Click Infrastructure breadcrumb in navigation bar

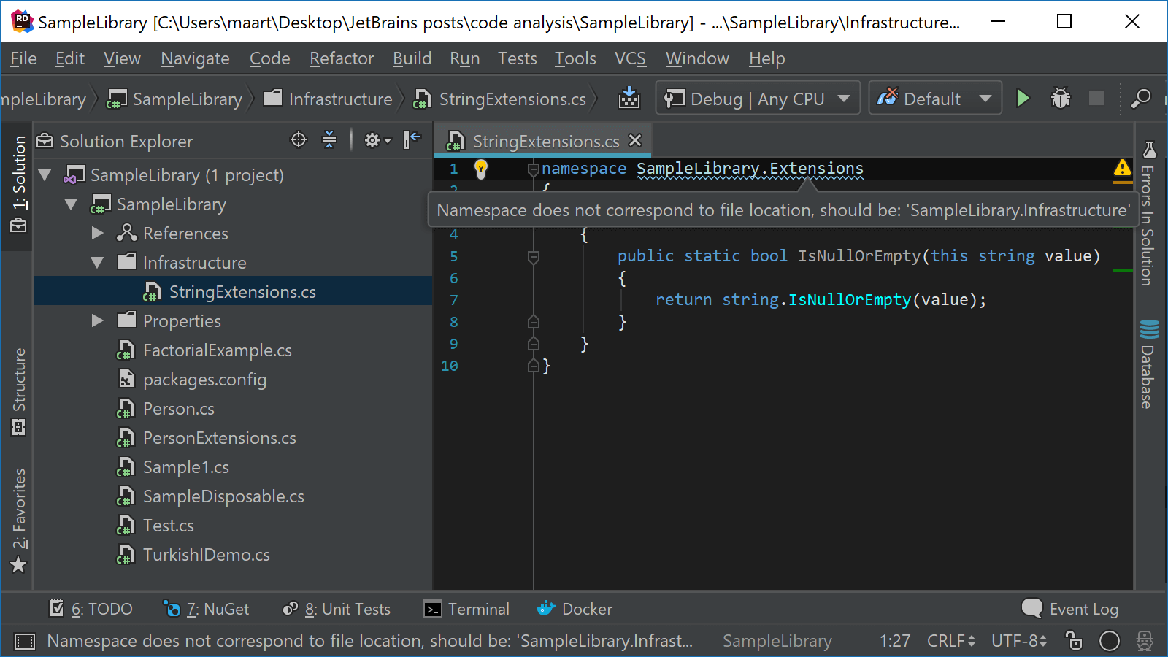(328, 99)
